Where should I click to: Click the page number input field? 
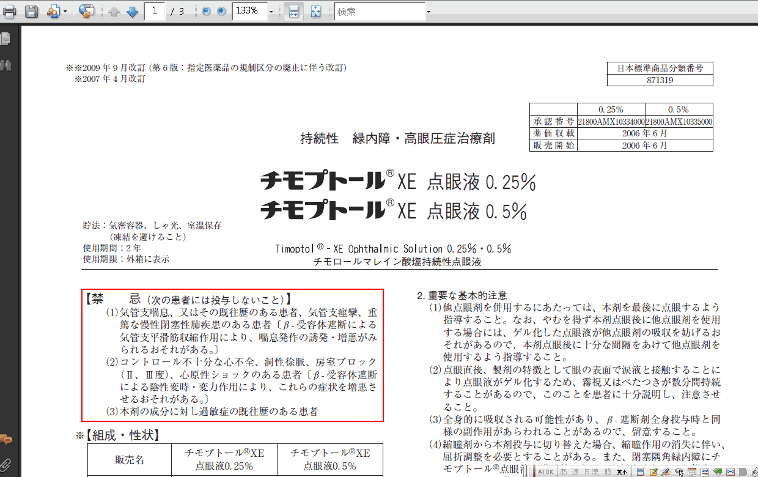(x=155, y=11)
